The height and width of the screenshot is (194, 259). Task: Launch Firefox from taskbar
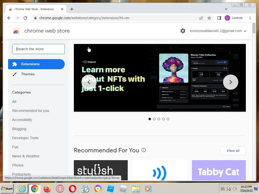click(47, 189)
